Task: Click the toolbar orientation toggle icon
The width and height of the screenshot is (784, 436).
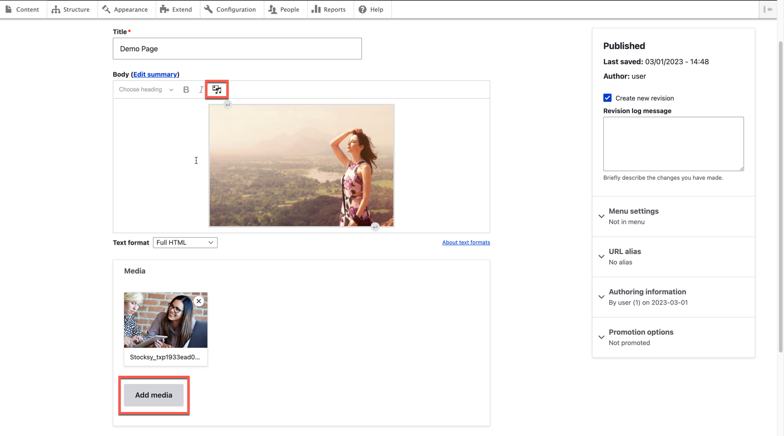Action: click(768, 9)
